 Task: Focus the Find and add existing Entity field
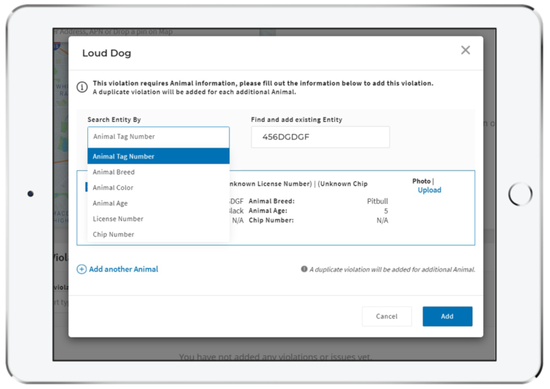[x=320, y=137]
